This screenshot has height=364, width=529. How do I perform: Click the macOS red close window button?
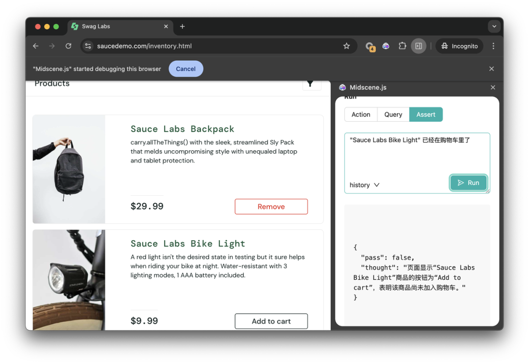(38, 26)
